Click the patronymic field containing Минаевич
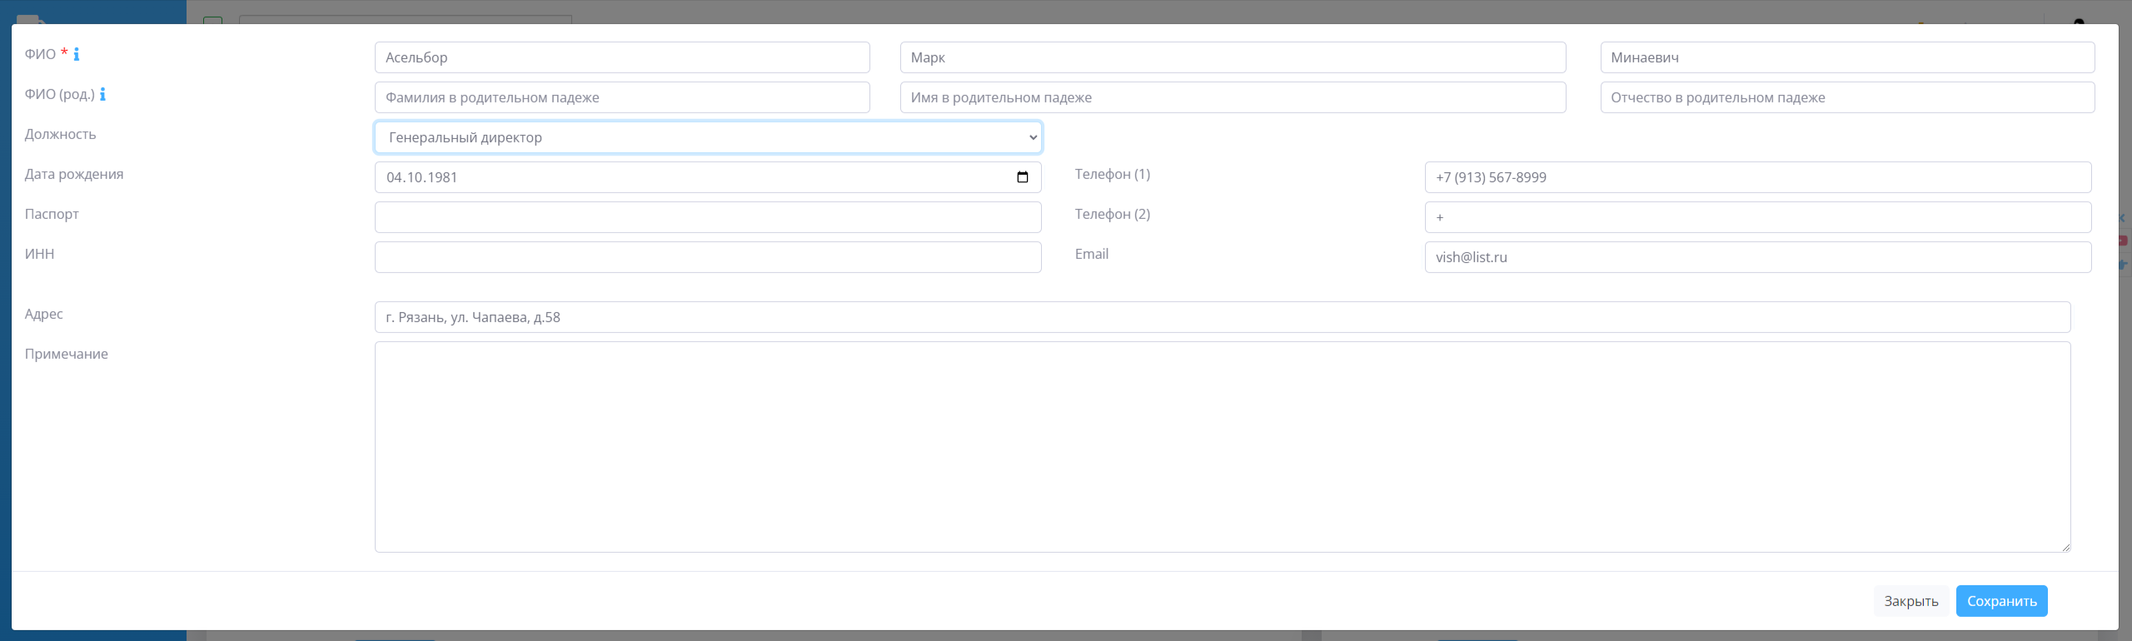This screenshot has height=641, width=2132. pyautogui.click(x=1846, y=57)
